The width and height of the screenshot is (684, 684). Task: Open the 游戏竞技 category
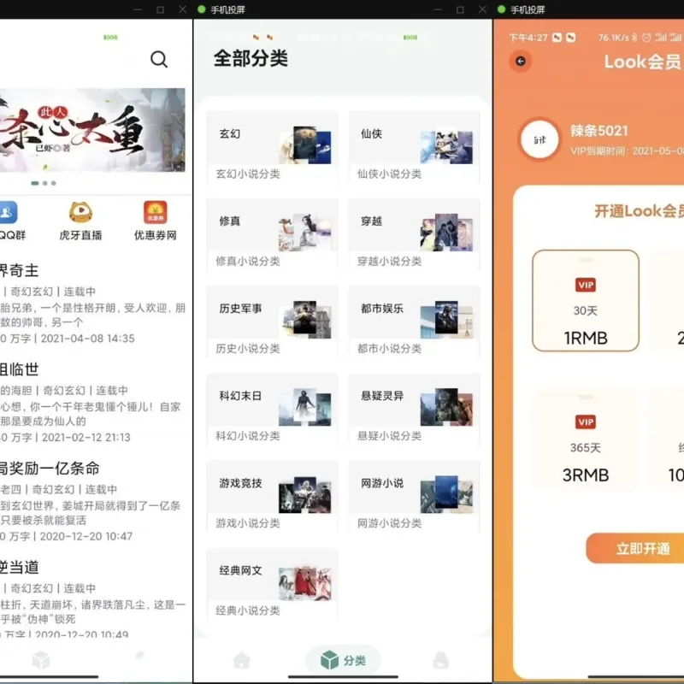(x=273, y=496)
